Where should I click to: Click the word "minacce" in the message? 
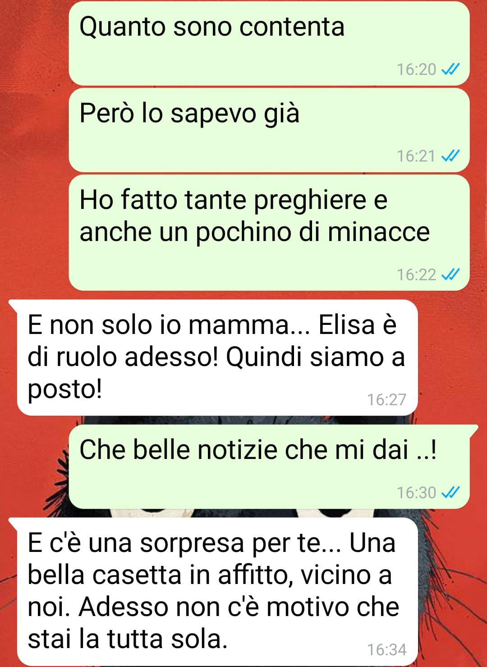(378, 232)
